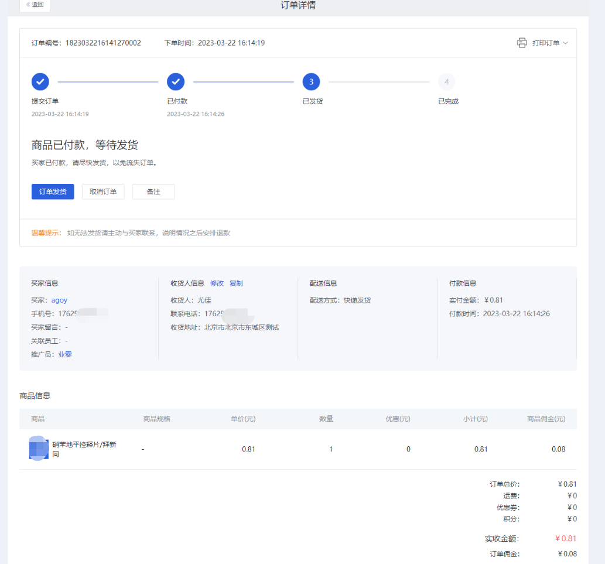Click the 备注 button
The height and width of the screenshot is (564, 605).
(153, 192)
